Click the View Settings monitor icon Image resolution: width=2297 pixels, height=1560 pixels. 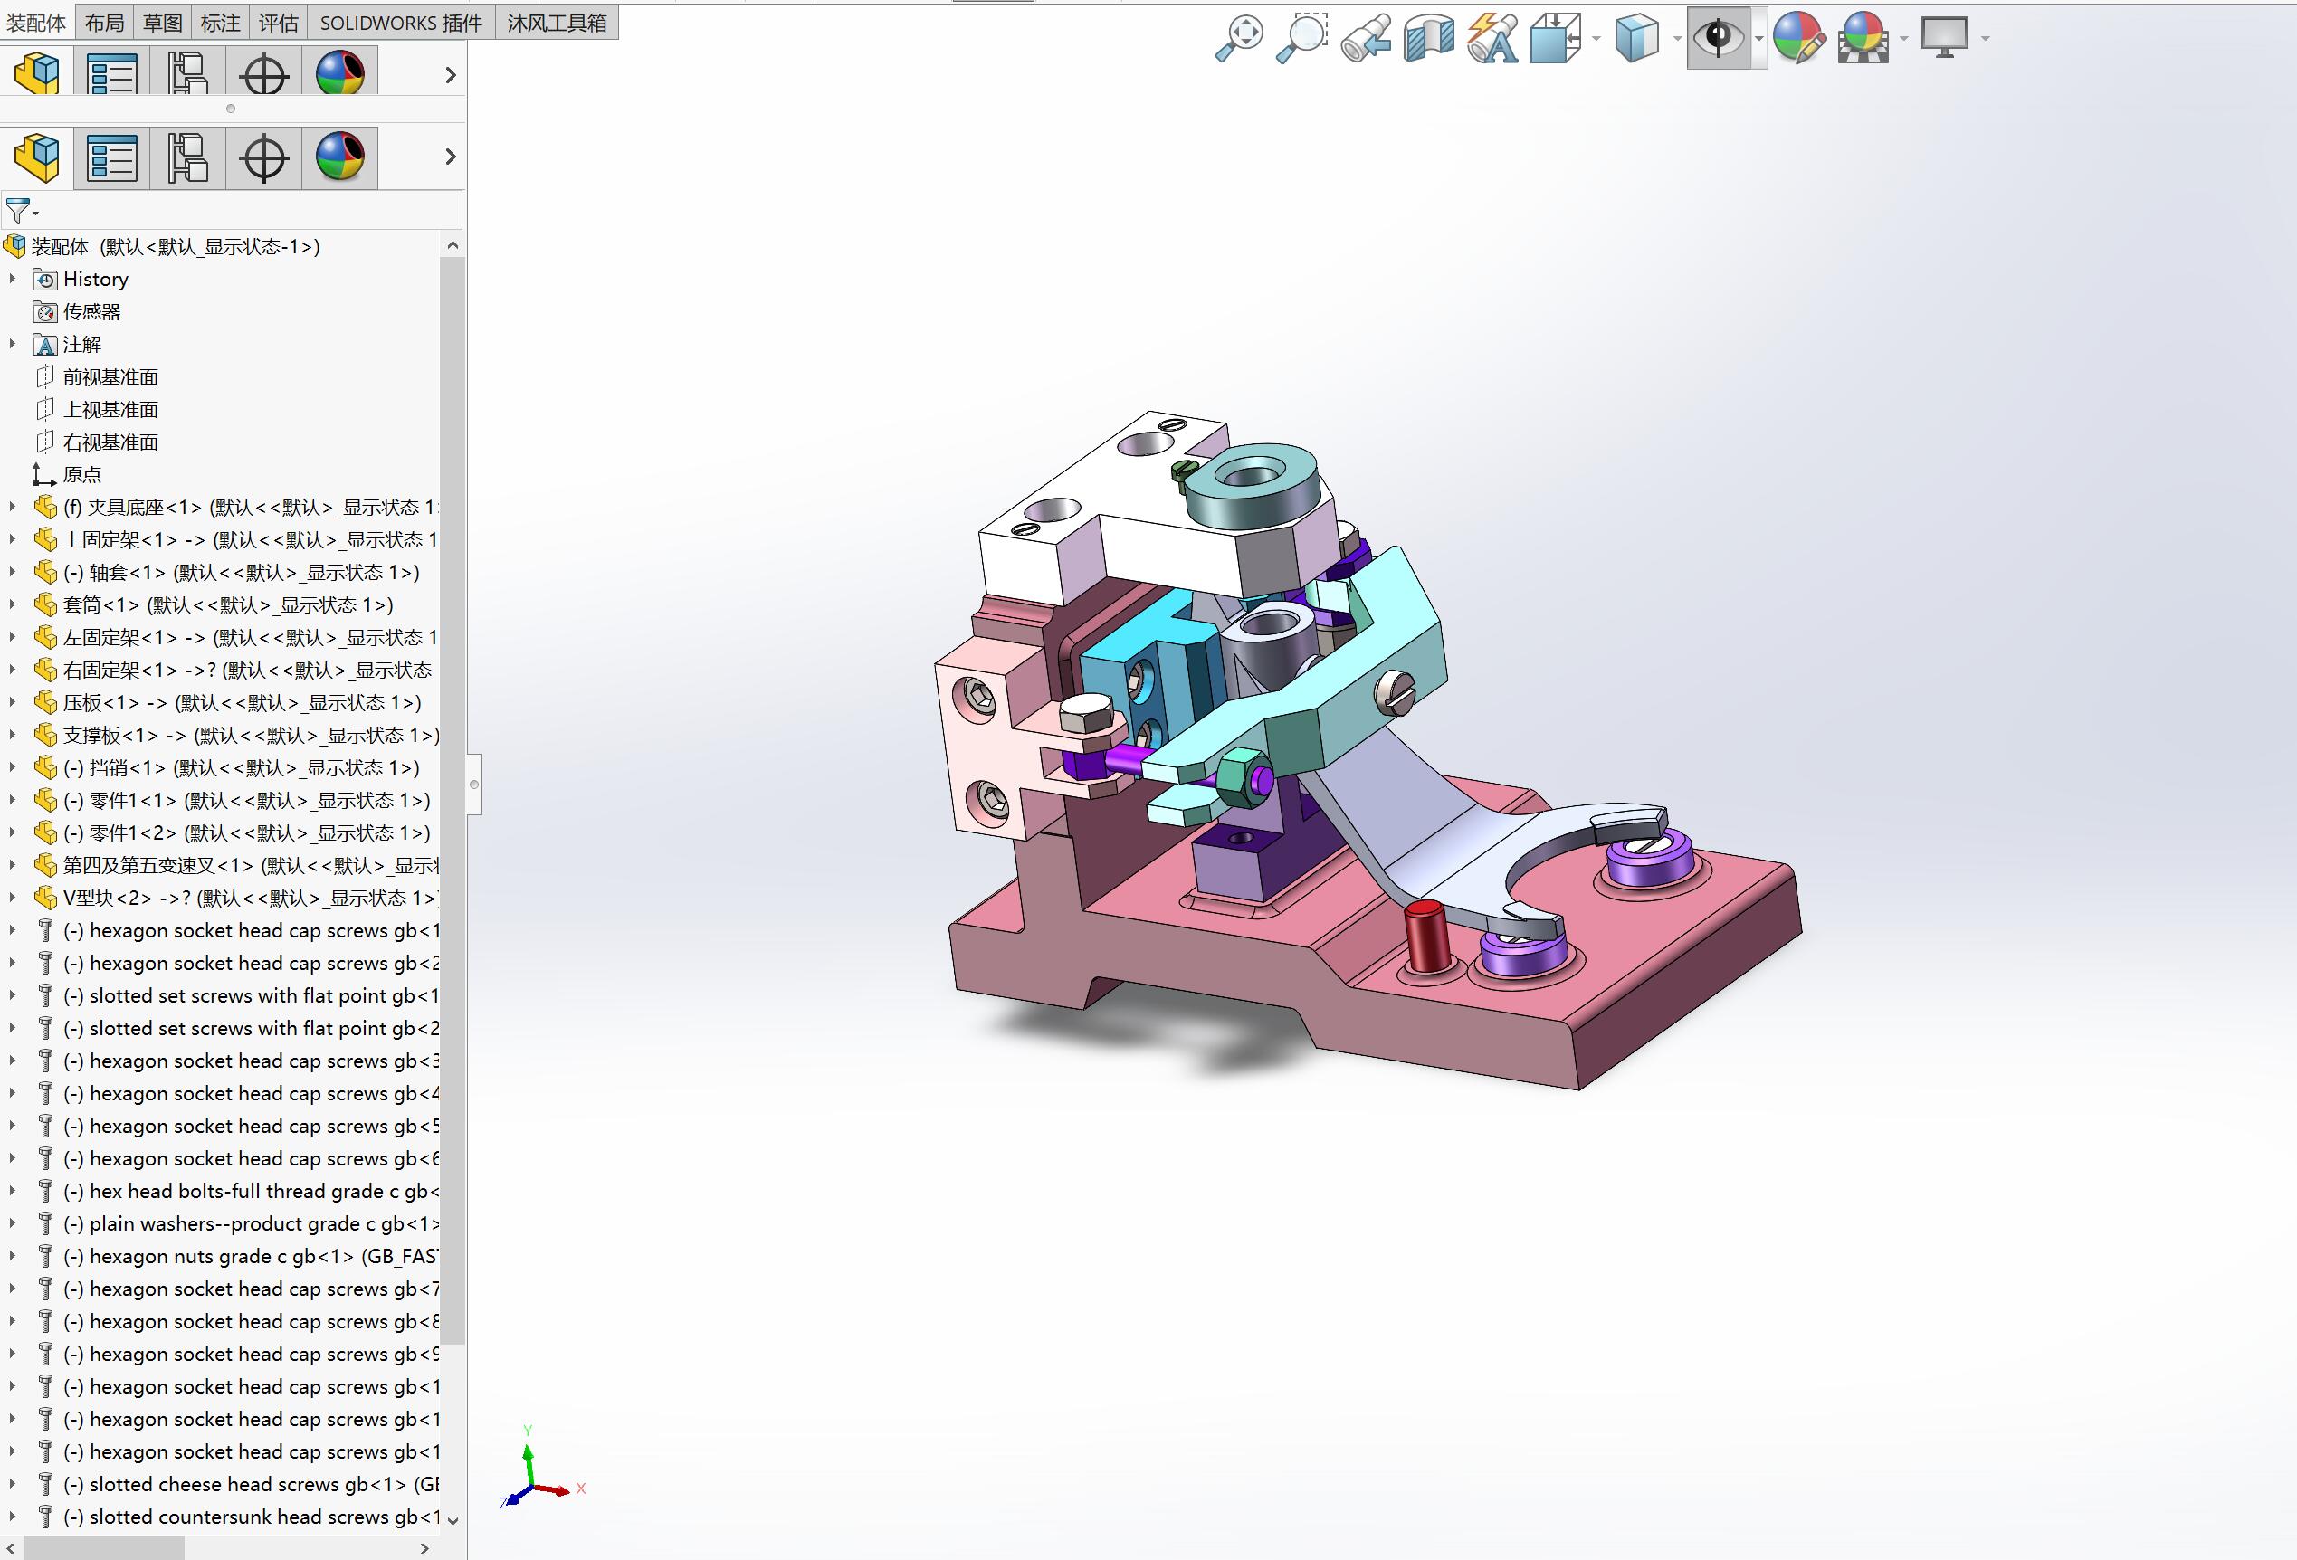click(1944, 39)
